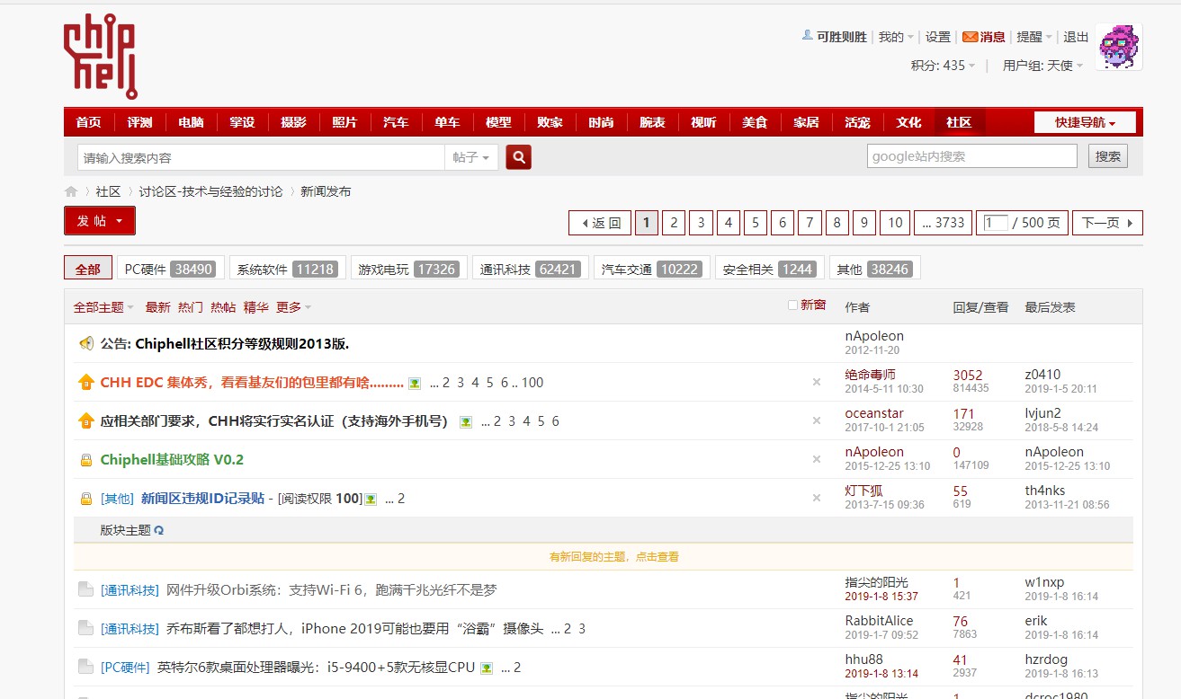Image resolution: width=1181 pixels, height=699 pixels.
Task: Expand the 我的 dropdown
Action: click(x=896, y=37)
